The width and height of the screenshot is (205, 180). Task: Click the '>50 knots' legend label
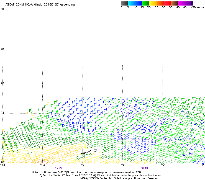pos(197,7)
